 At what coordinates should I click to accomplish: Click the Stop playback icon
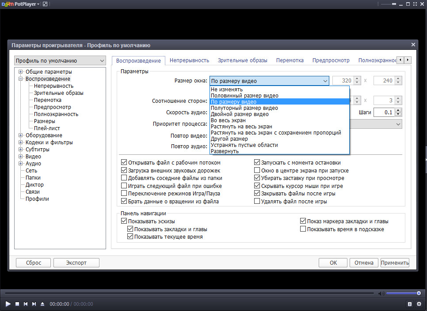click(17, 304)
